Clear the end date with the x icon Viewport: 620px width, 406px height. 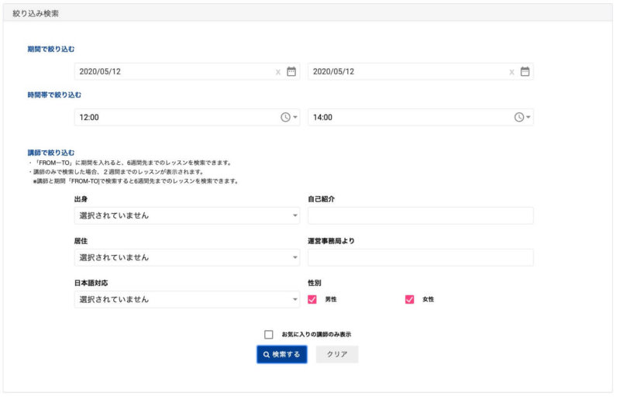pos(511,72)
